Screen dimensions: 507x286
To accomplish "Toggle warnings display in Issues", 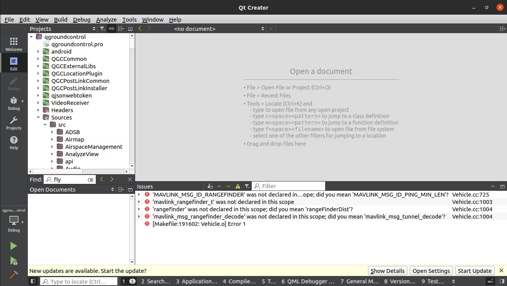I will (238, 186).
